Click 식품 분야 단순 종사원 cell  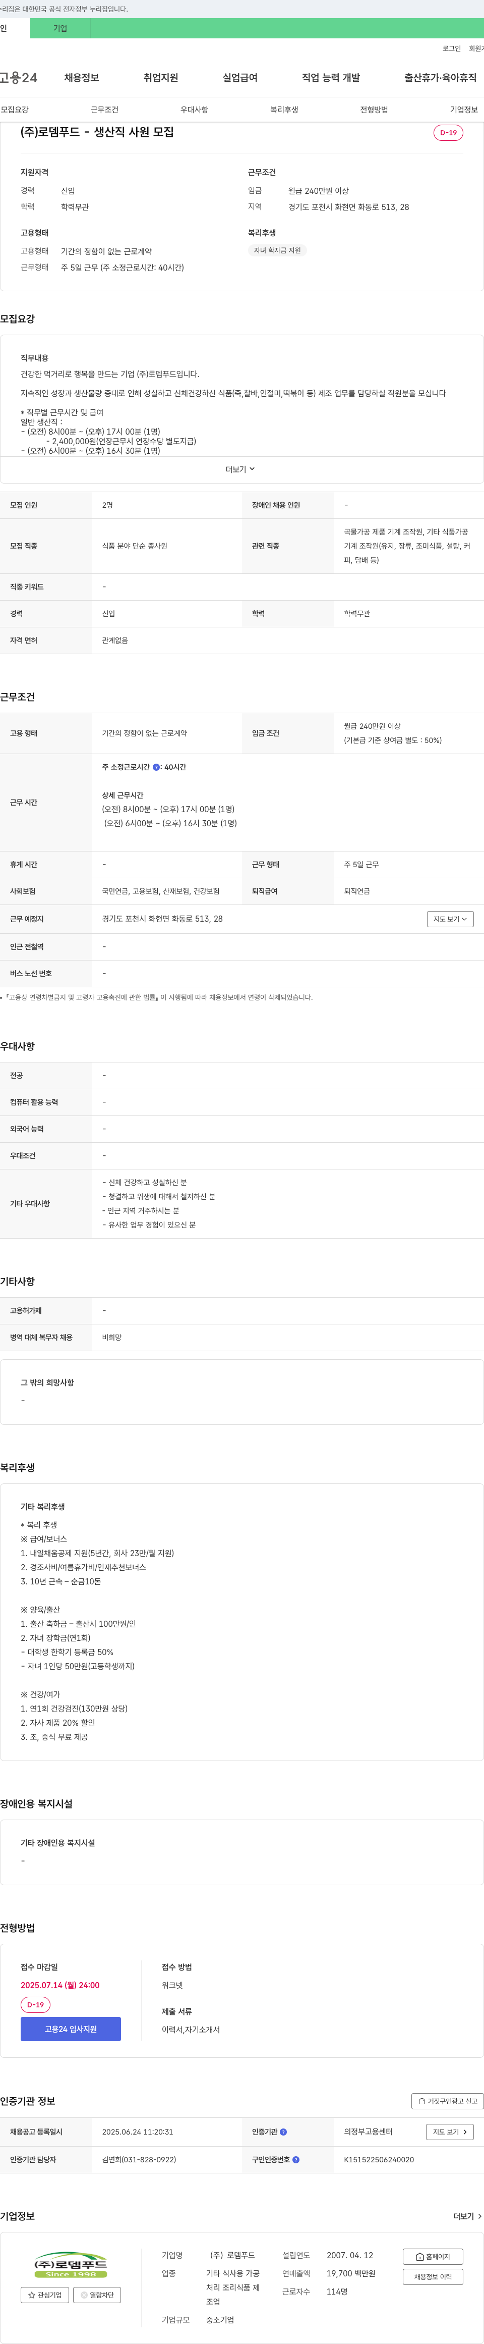click(135, 546)
